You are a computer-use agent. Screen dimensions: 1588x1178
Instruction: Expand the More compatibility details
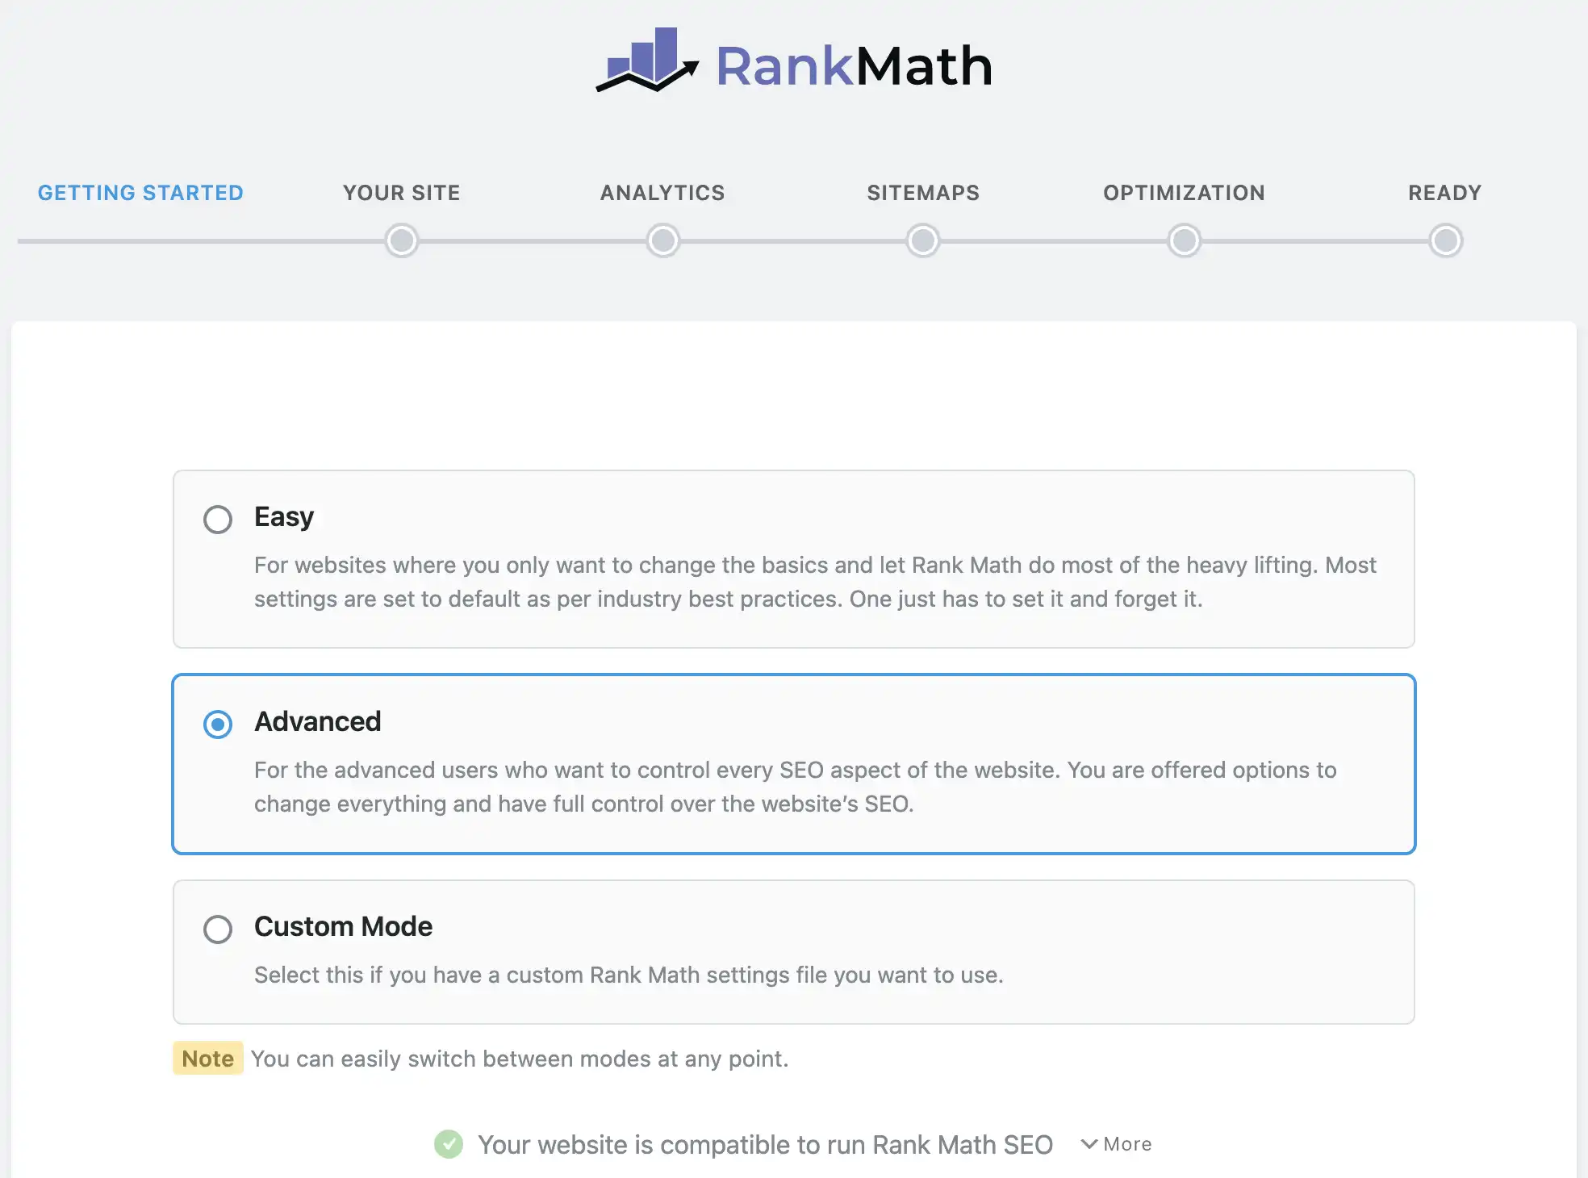(x=1117, y=1144)
